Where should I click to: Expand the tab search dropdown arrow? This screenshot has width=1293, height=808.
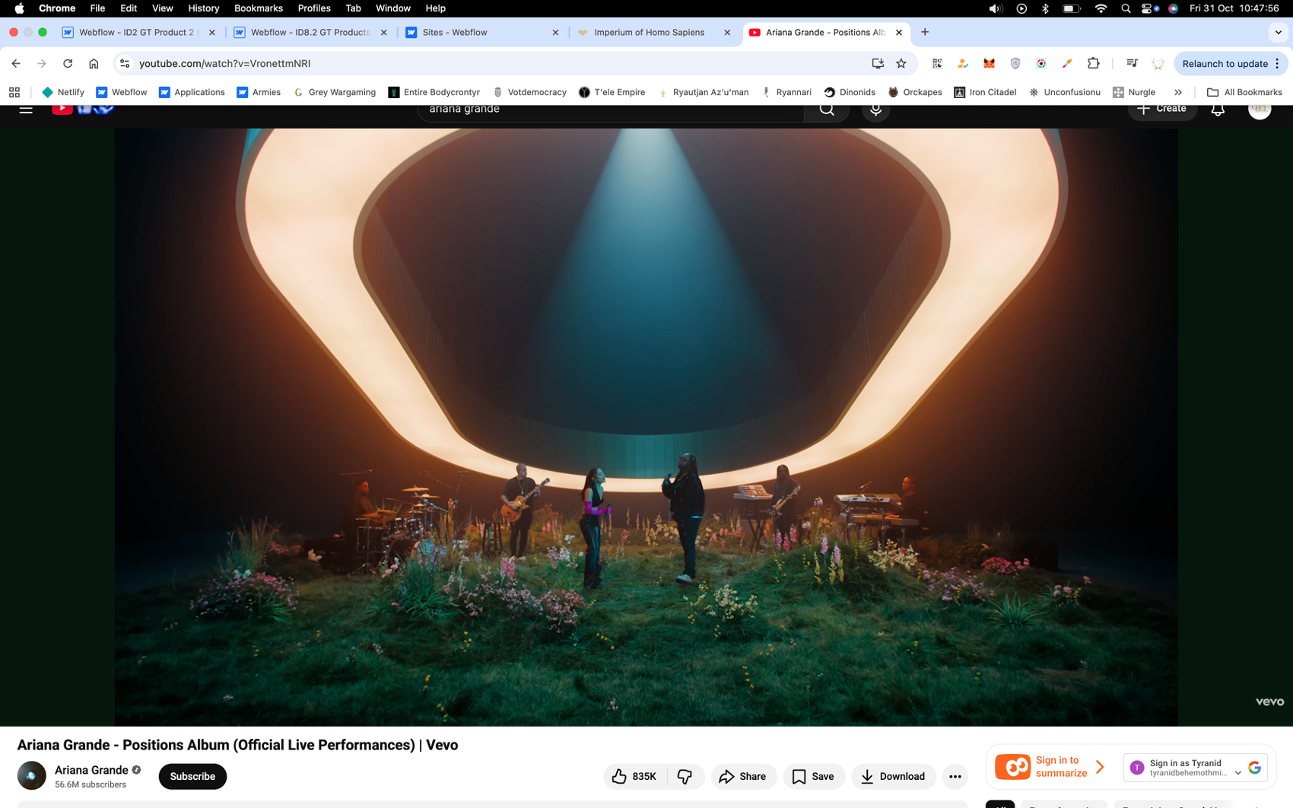pyautogui.click(x=1278, y=32)
